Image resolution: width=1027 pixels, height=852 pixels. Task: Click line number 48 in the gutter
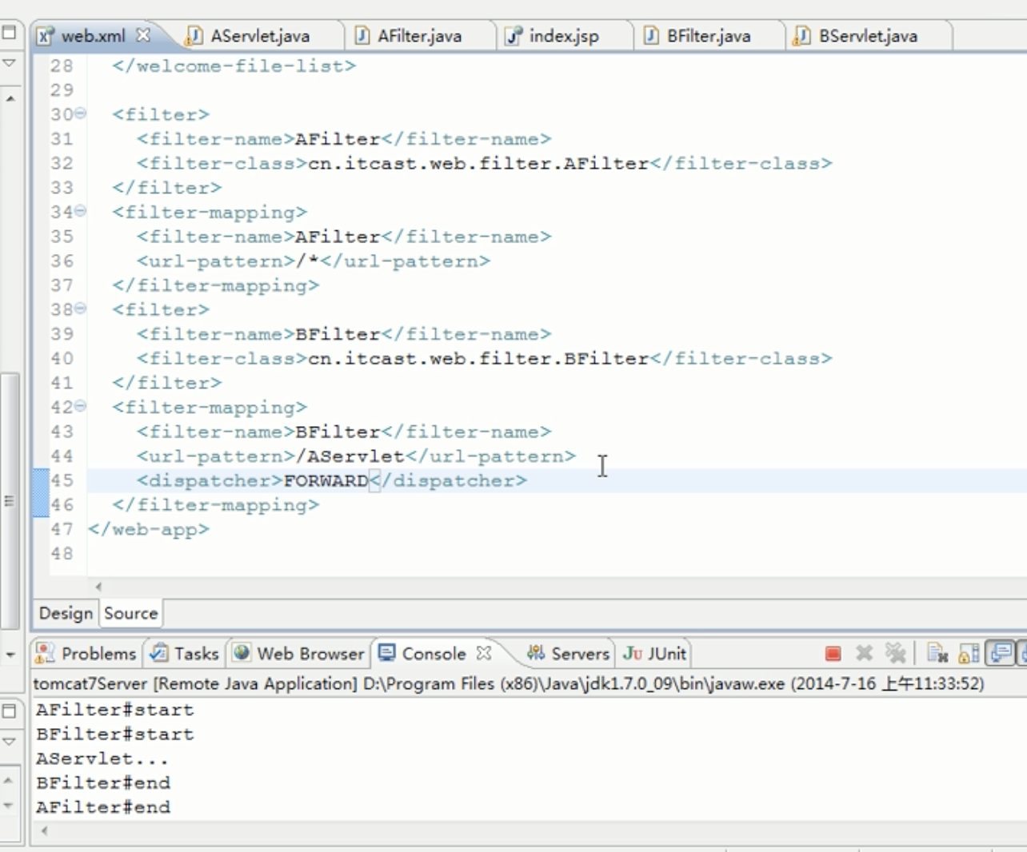tap(62, 554)
